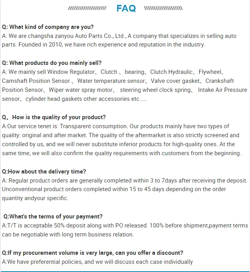Click the hatched stripe decoration right of FAQ

point(163,8)
